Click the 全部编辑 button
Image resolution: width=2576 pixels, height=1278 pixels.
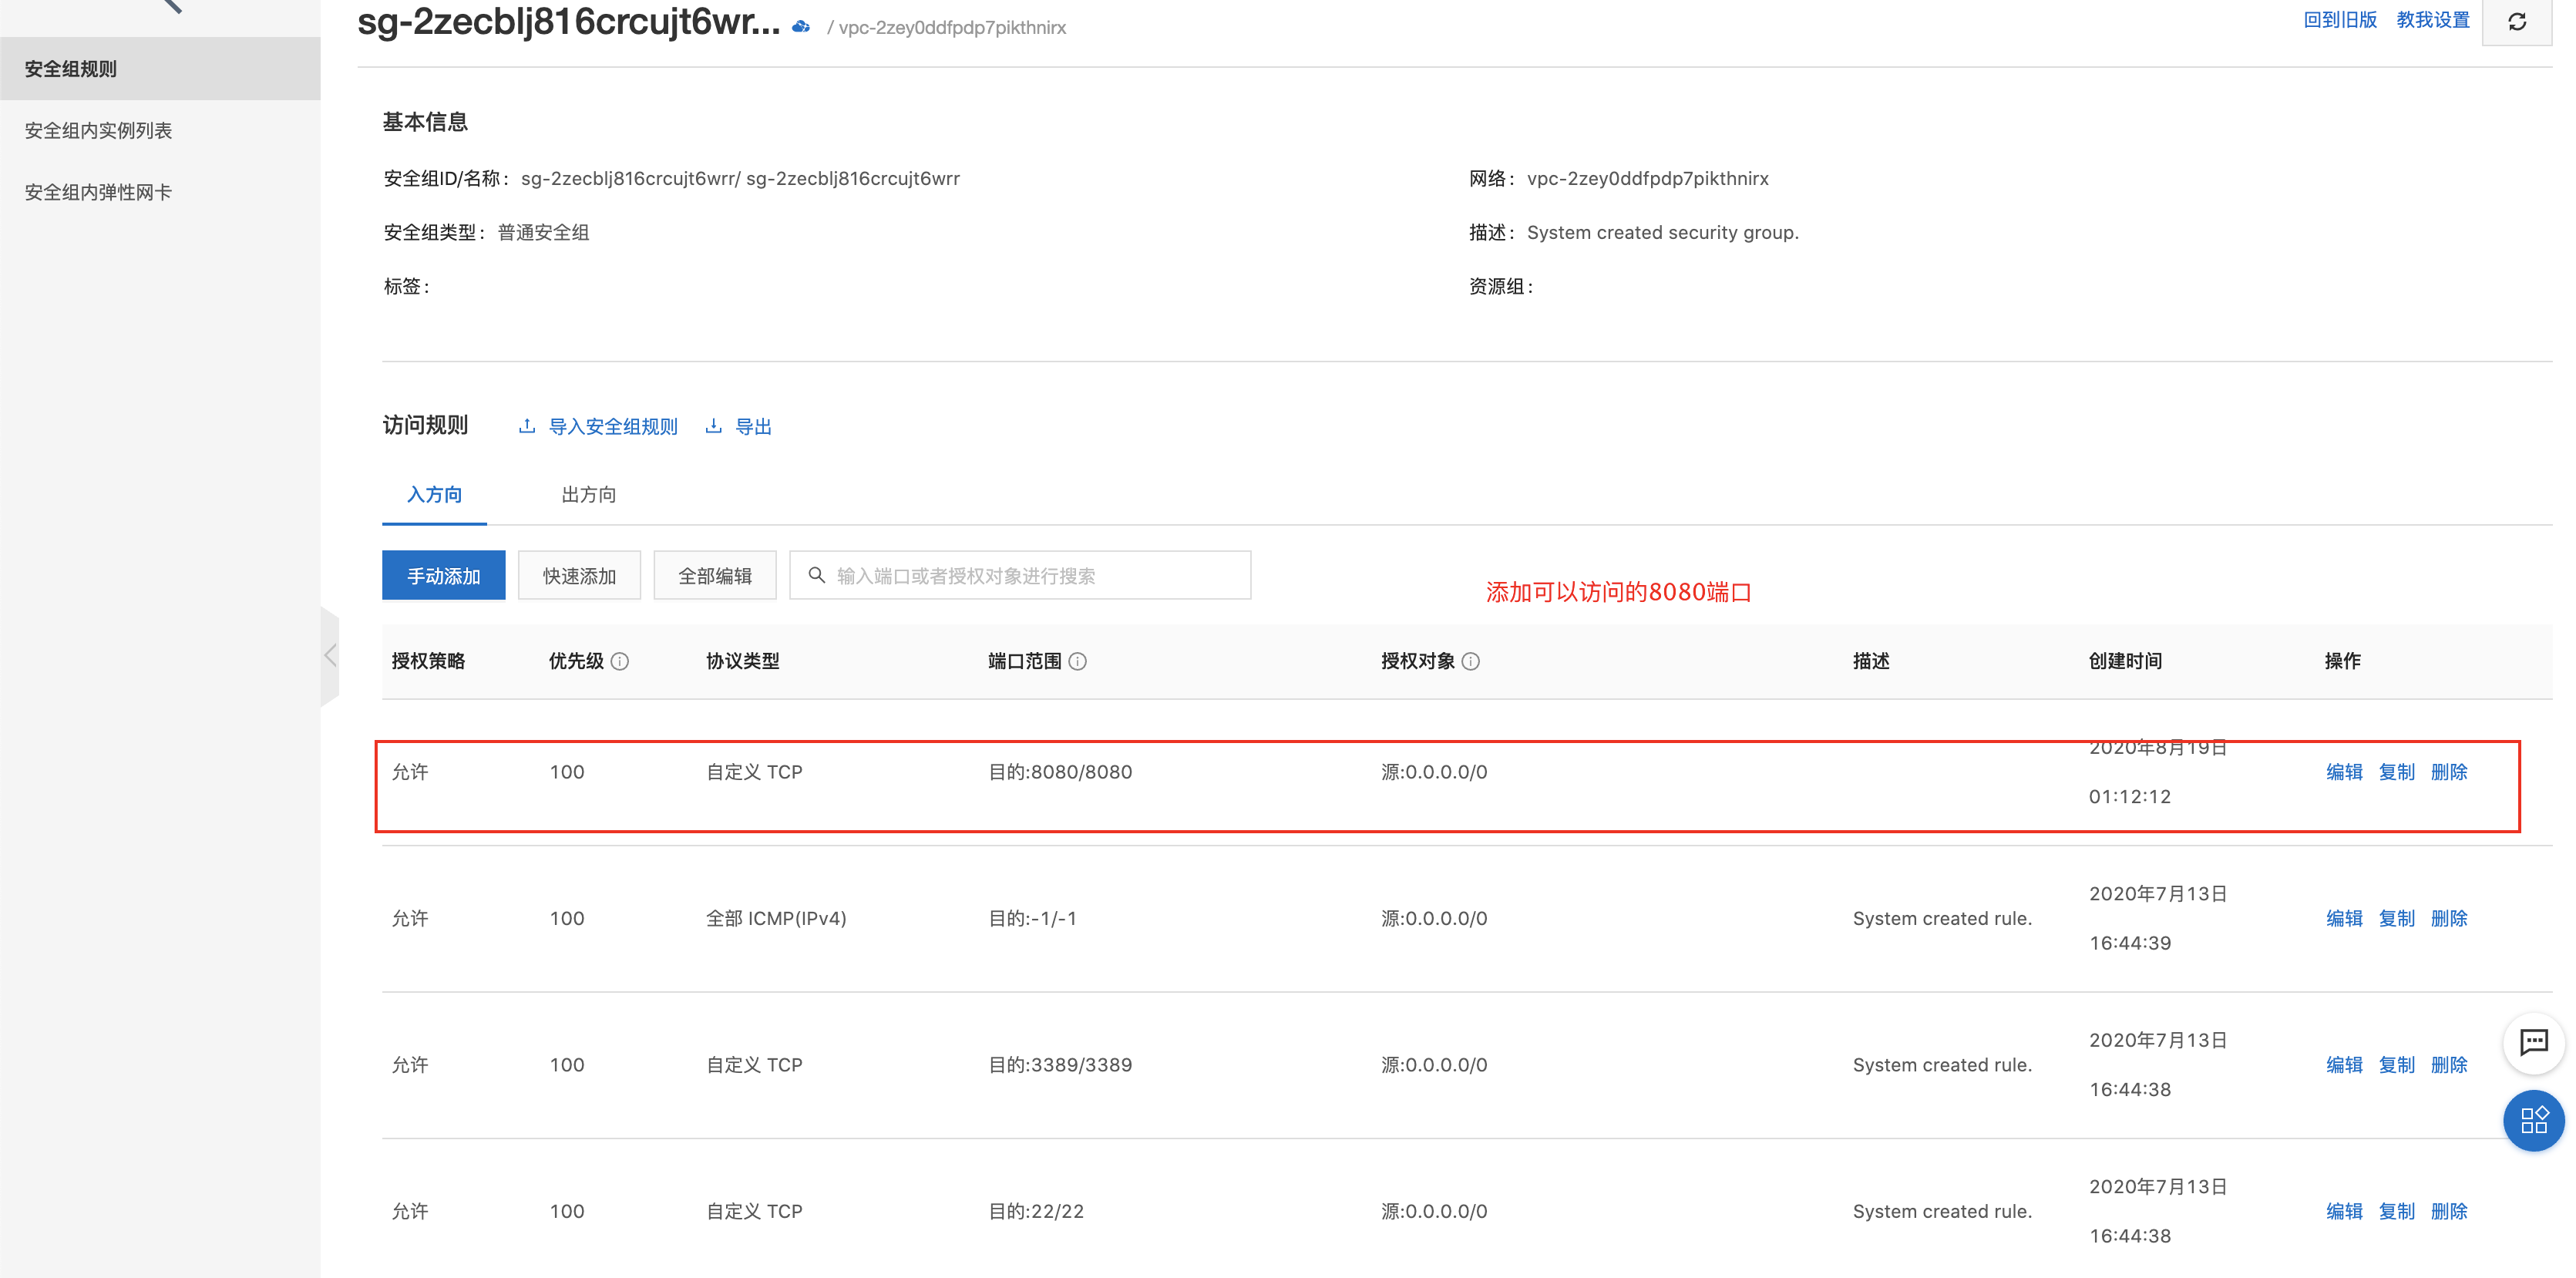click(x=714, y=576)
